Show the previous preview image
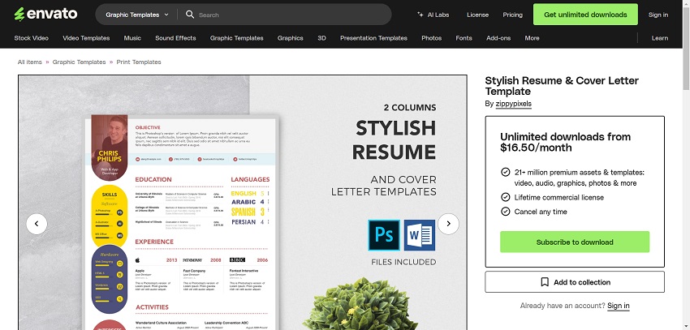The width and height of the screenshot is (690, 330). 37,224
